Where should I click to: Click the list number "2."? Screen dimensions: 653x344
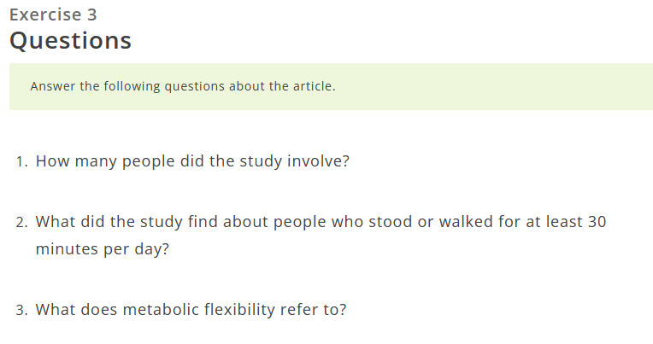(21, 222)
